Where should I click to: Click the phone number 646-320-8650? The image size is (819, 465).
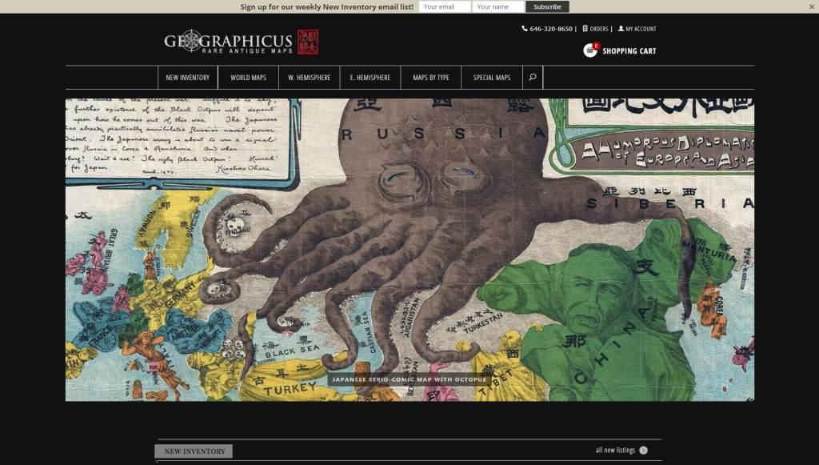(x=551, y=29)
